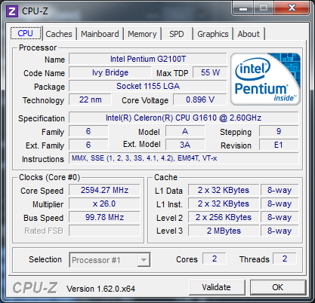Select the CPU tab

click(26, 33)
